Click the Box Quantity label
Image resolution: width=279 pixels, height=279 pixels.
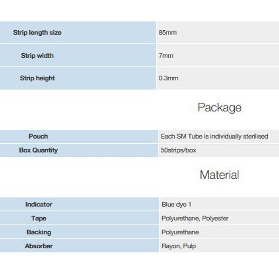[x=38, y=150]
